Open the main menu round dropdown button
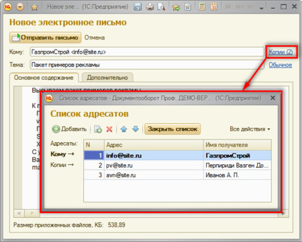 pos(20,7)
